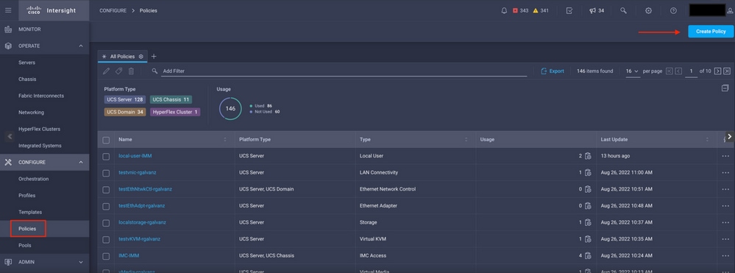Open usage details for testvnic-rgalvanz
This screenshot has width=735, height=273.
[x=588, y=173]
